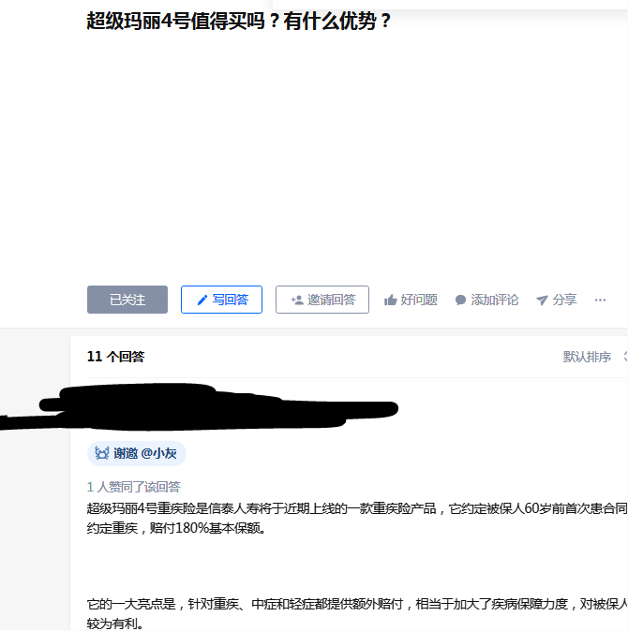Toggle the 已关注 follow button

tap(127, 300)
